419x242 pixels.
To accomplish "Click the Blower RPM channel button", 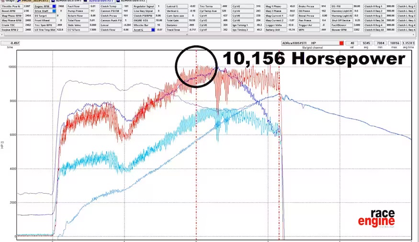I will click(342, 30).
